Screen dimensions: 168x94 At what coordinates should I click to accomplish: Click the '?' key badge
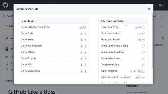tap(143, 46)
